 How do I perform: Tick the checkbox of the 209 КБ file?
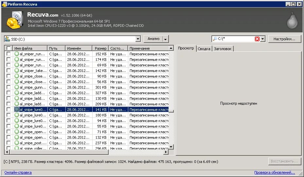(9, 104)
